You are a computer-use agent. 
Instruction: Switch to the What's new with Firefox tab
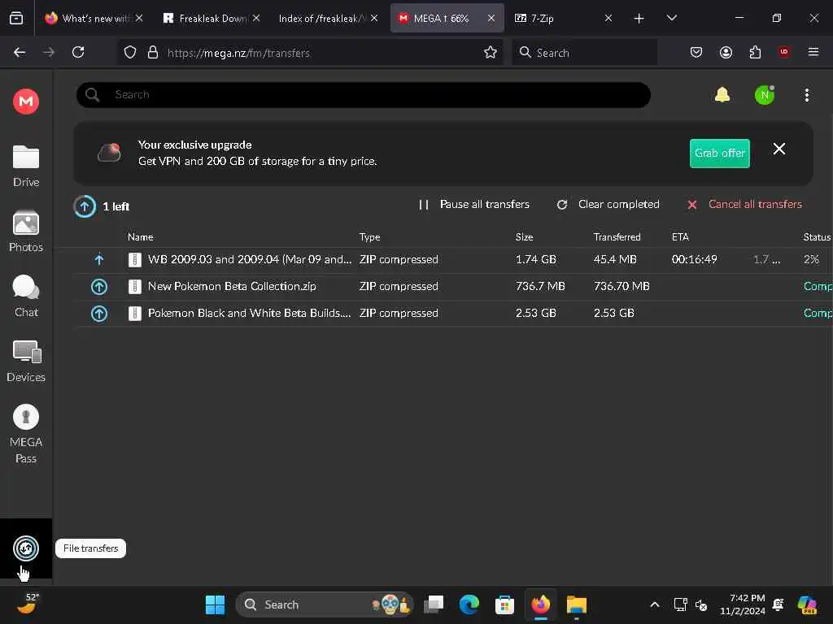[x=94, y=18]
